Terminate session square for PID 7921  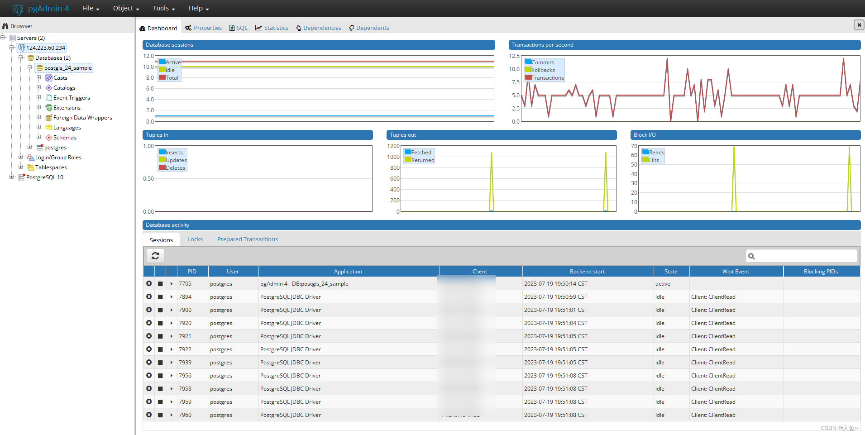tap(160, 336)
